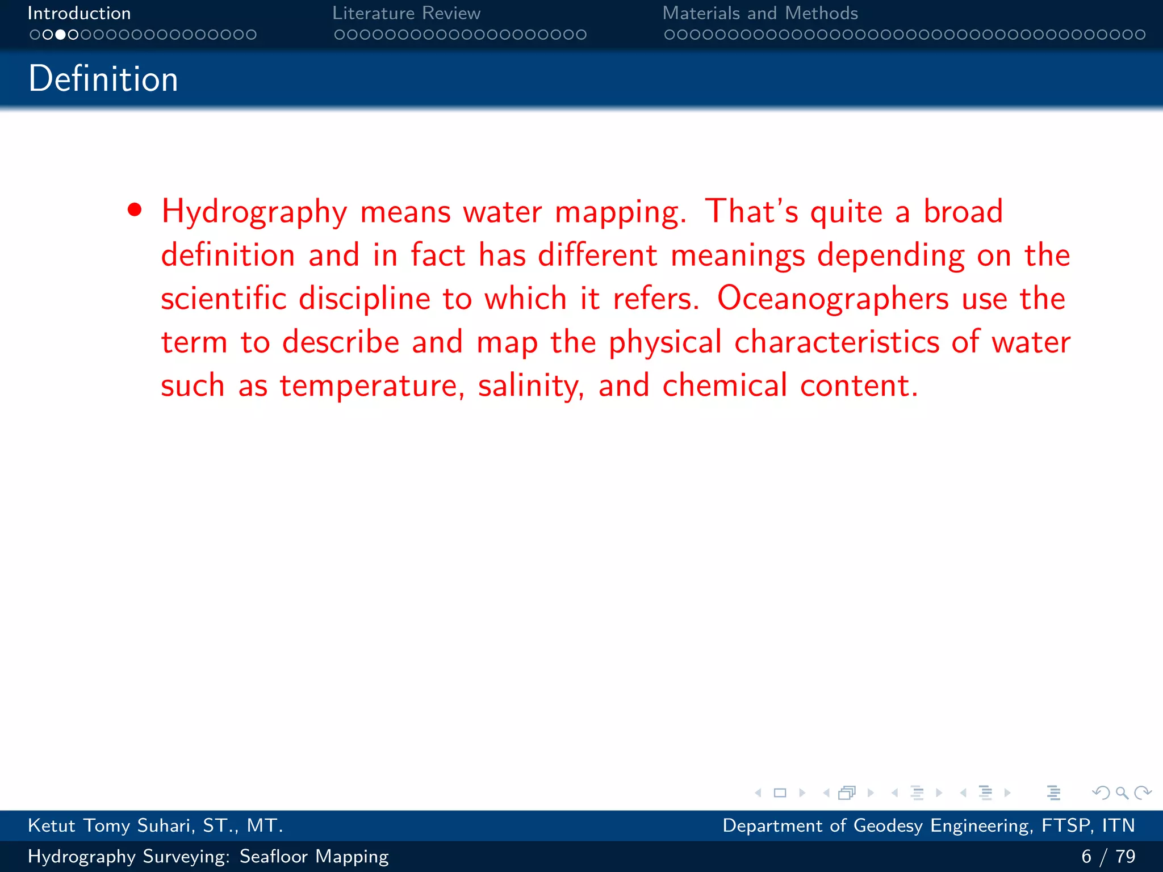This screenshot has height=872, width=1163.
Task: Click the presentation/appendix lines icon
Action: [x=1054, y=793]
